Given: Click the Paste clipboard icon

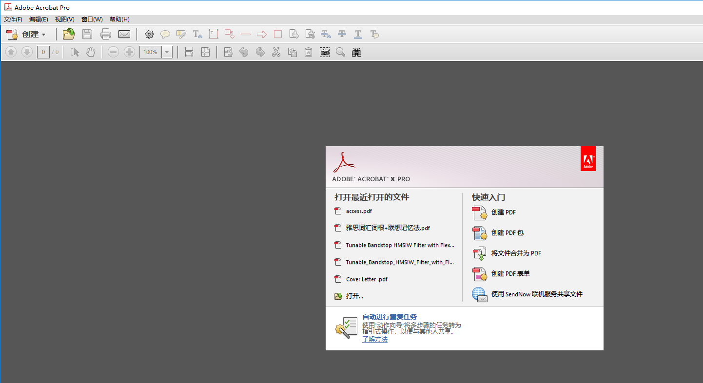Looking at the screenshot, I should click(308, 52).
